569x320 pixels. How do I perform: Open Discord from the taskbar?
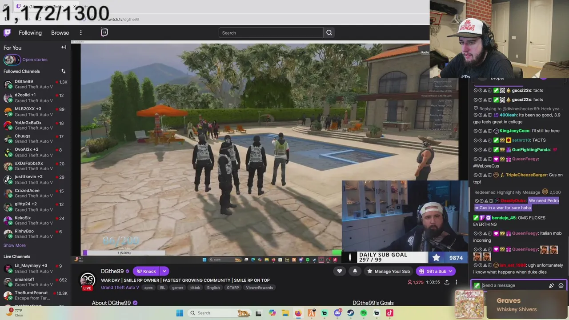(337, 313)
